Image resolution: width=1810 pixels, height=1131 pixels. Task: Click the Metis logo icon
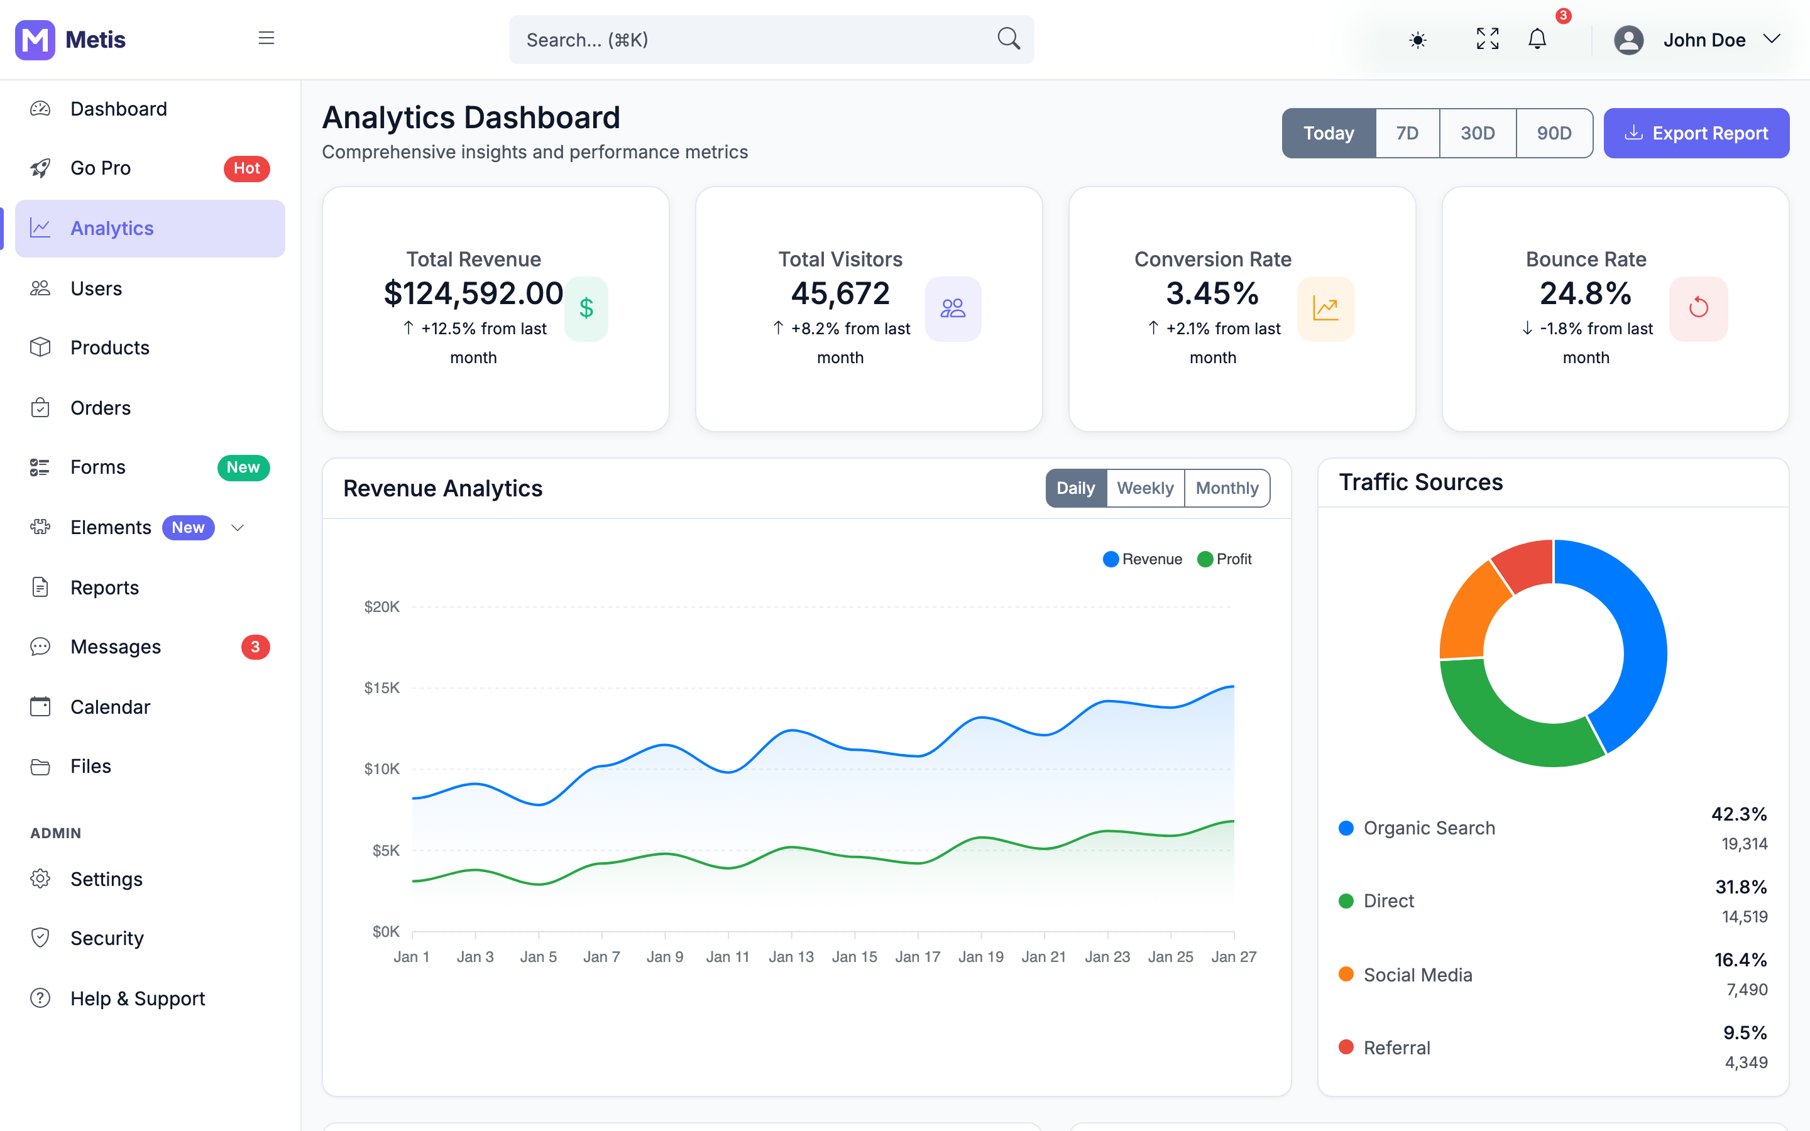click(35, 40)
